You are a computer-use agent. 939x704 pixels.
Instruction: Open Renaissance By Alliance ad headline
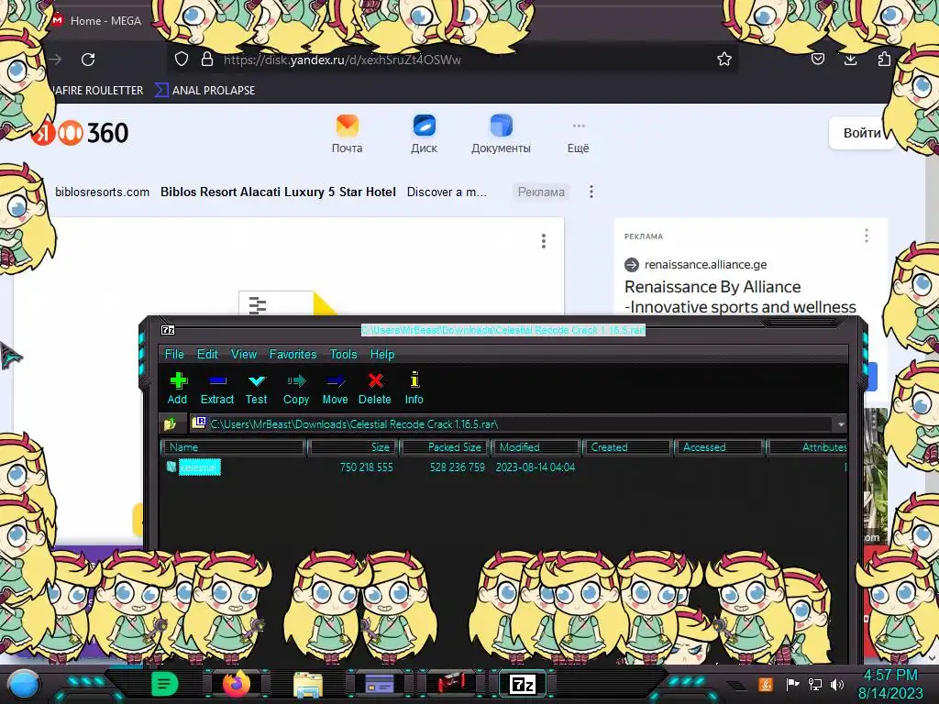[740, 297]
